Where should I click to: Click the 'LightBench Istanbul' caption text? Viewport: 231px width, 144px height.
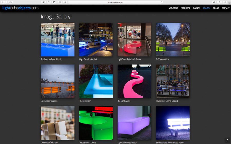(88, 59)
